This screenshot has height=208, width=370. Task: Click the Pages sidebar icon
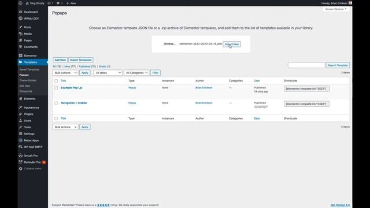pos(21,40)
